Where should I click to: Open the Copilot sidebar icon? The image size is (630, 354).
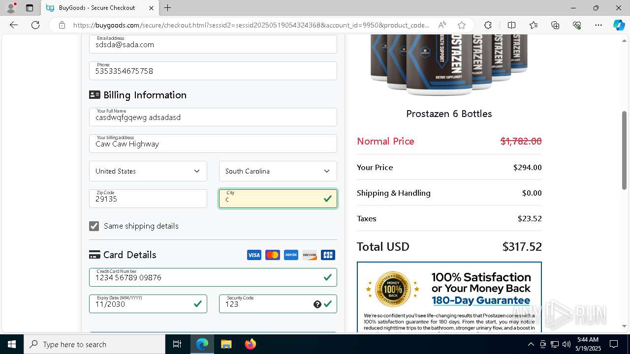(619, 25)
